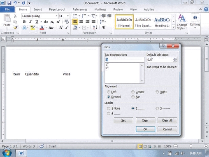Expand the Styles gallery More arrow
The width and height of the screenshot is (209, 157).
(174, 27)
